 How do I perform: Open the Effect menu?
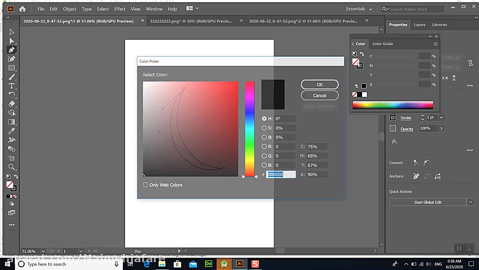[120, 9]
